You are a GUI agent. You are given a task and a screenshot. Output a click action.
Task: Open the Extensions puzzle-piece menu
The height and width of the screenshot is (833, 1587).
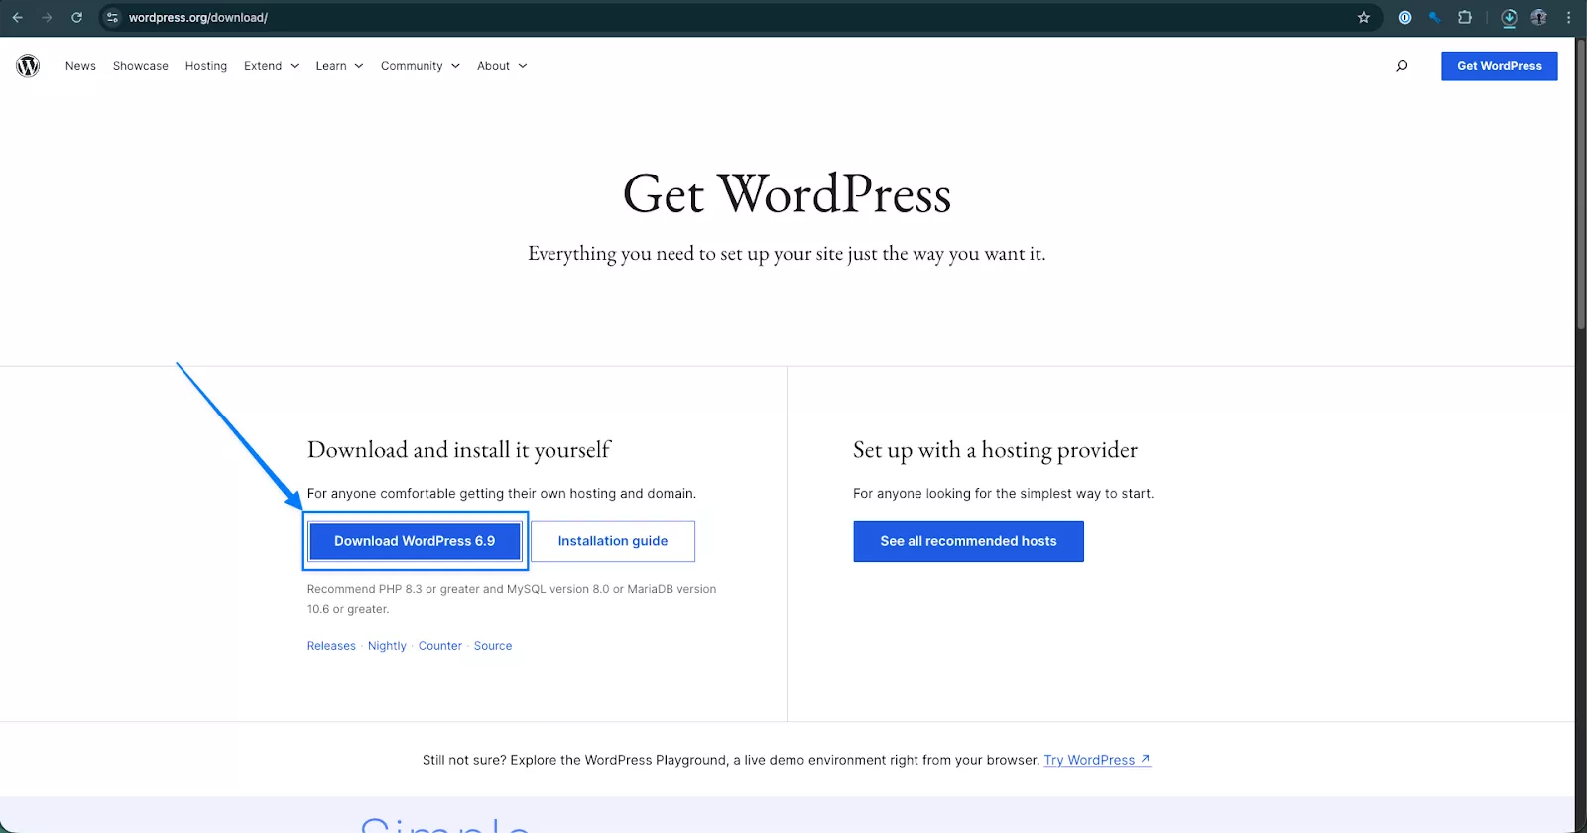point(1465,17)
